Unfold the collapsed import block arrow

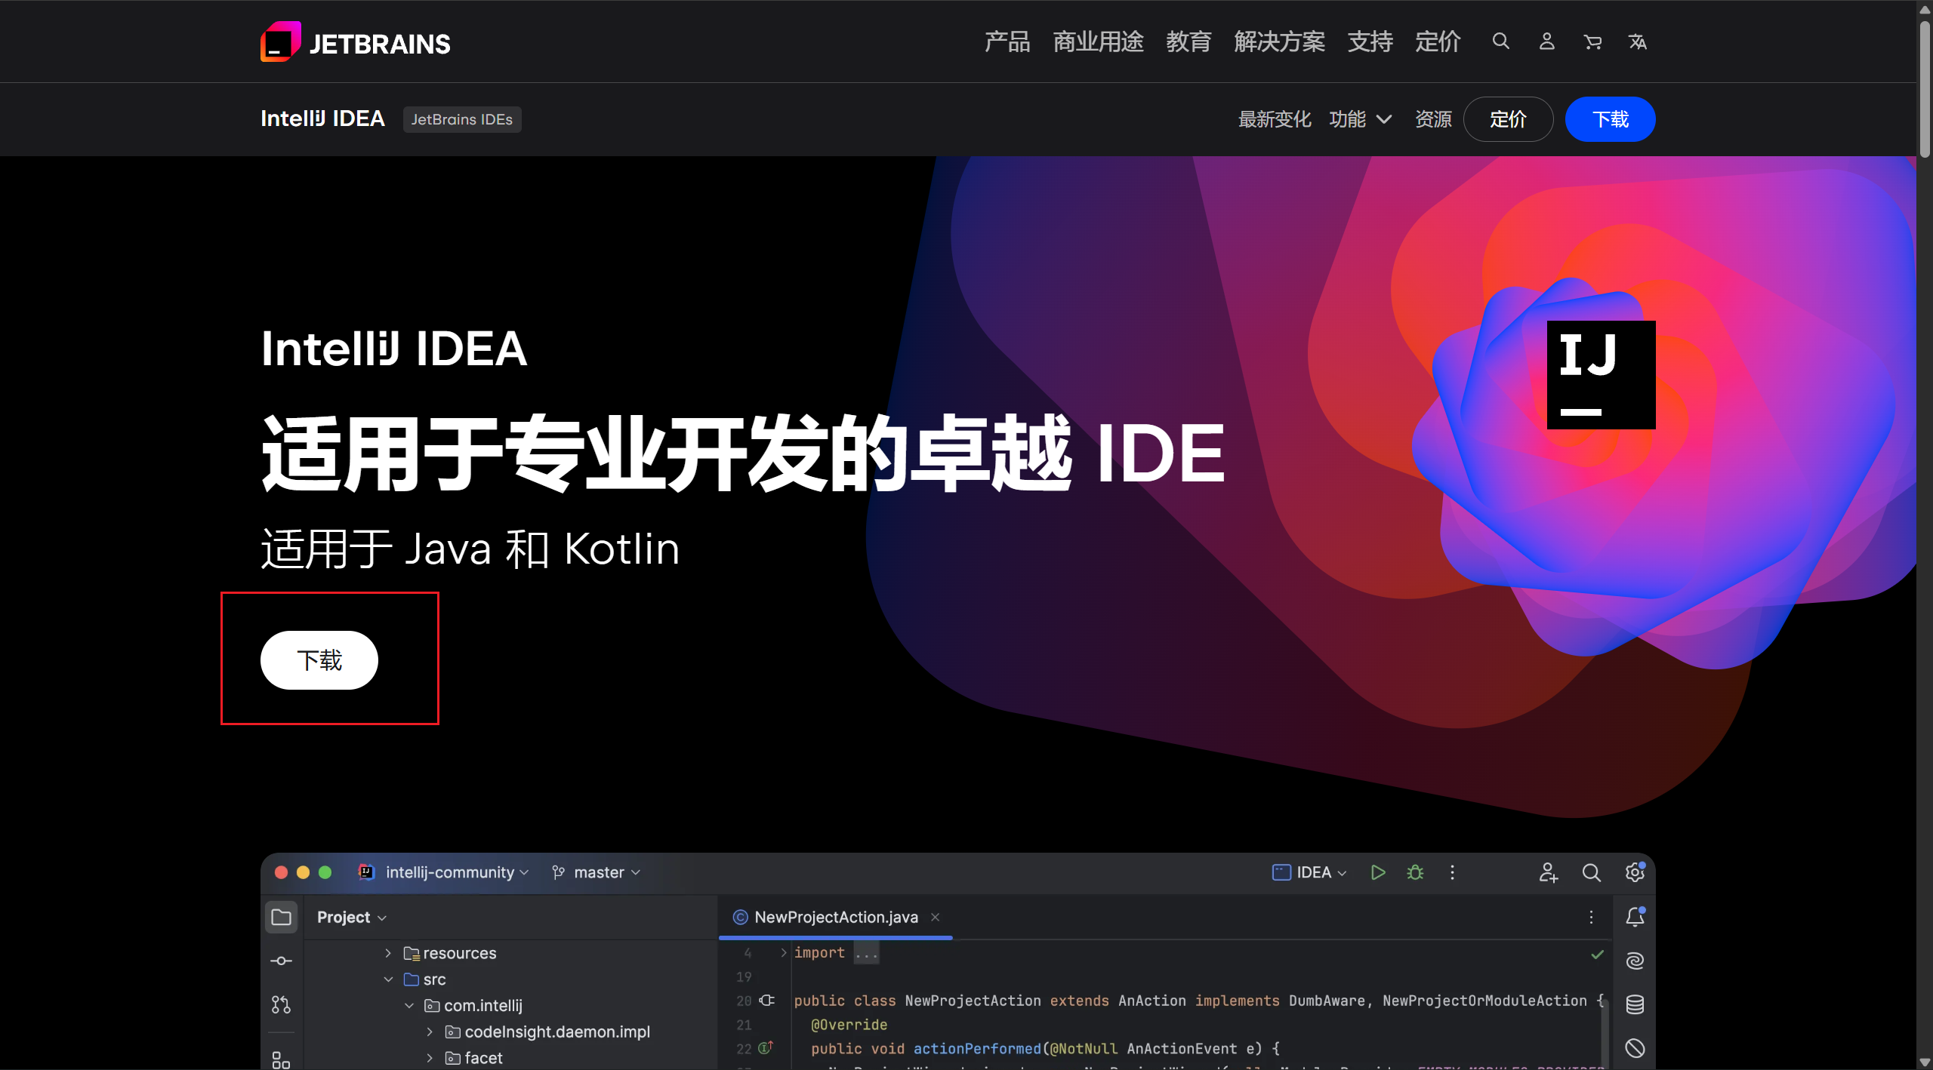[x=784, y=953]
